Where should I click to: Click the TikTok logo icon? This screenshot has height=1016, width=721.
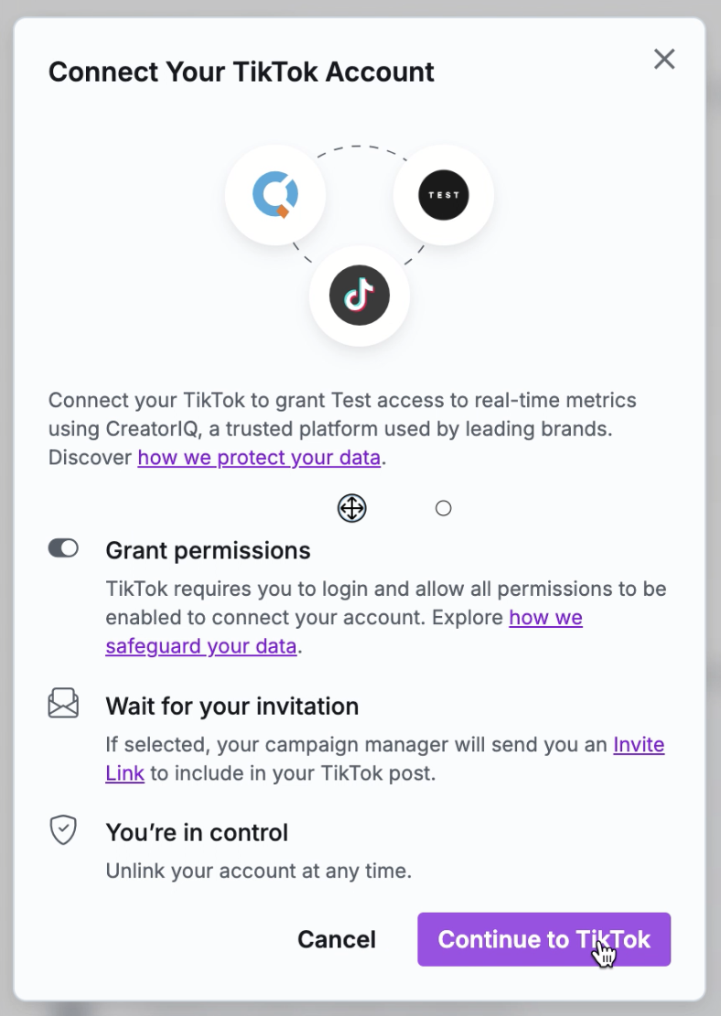click(360, 295)
